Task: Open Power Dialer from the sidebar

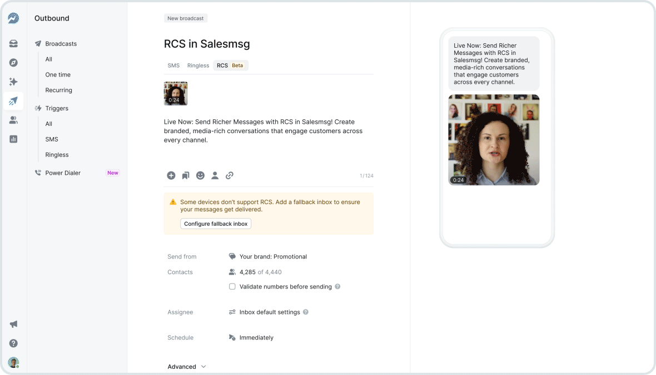Action: coord(63,173)
